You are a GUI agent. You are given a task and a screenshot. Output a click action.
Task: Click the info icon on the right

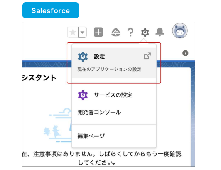tap(186, 53)
